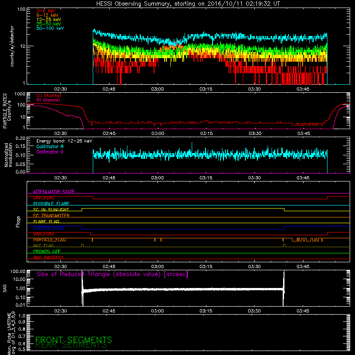
Task: Click the "ECLIPSE_FLAG" label
Action: pyautogui.click(x=48, y=228)
